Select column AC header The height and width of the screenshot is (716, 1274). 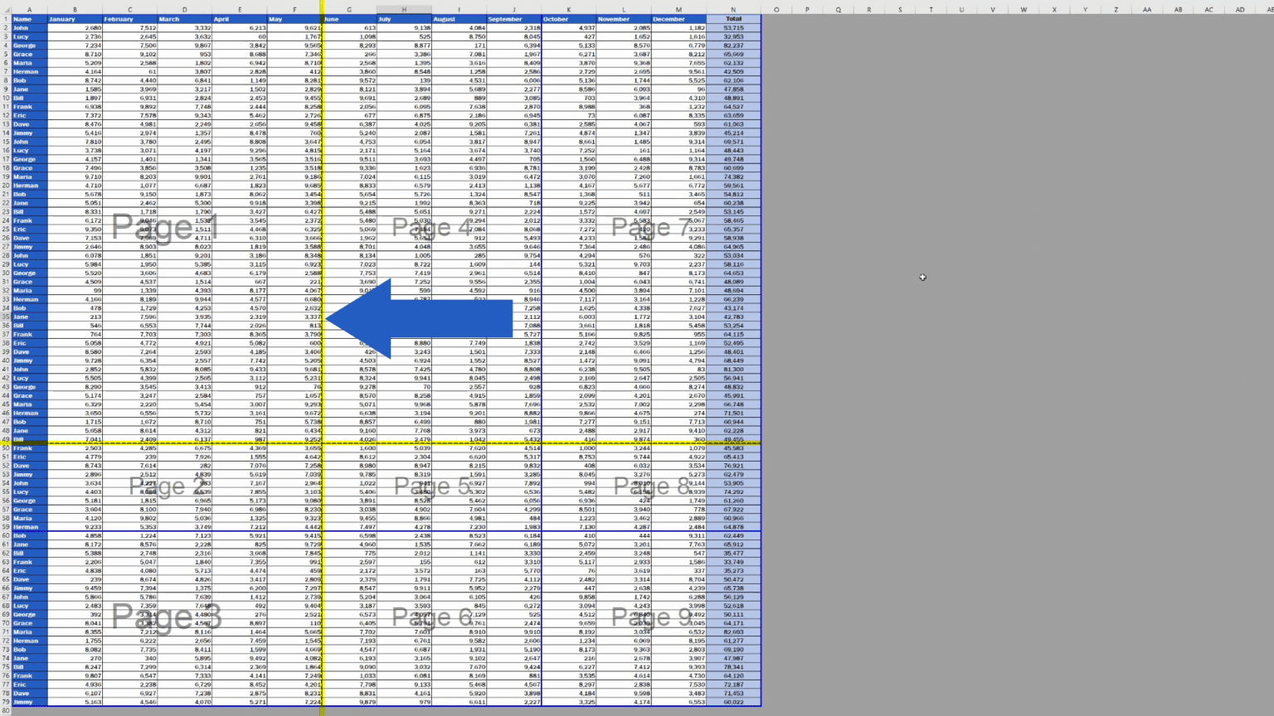pyautogui.click(x=1208, y=10)
